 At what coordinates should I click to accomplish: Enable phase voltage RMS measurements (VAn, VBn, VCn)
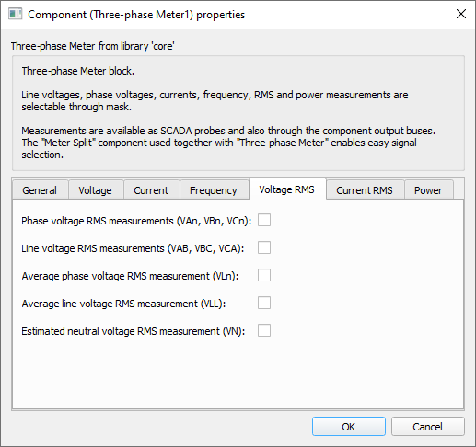(x=264, y=220)
